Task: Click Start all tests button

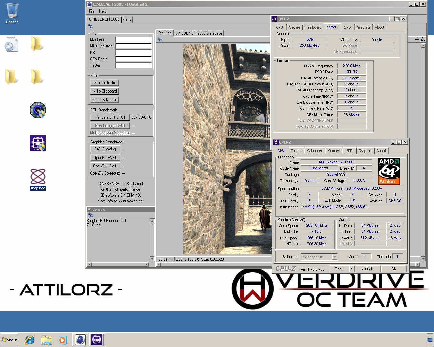Action: pos(104,83)
